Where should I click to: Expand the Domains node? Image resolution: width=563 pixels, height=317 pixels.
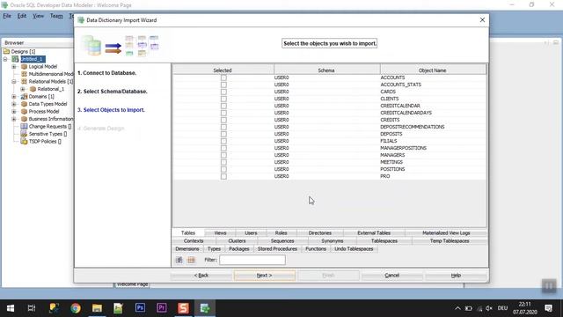pyautogui.click(x=14, y=97)
